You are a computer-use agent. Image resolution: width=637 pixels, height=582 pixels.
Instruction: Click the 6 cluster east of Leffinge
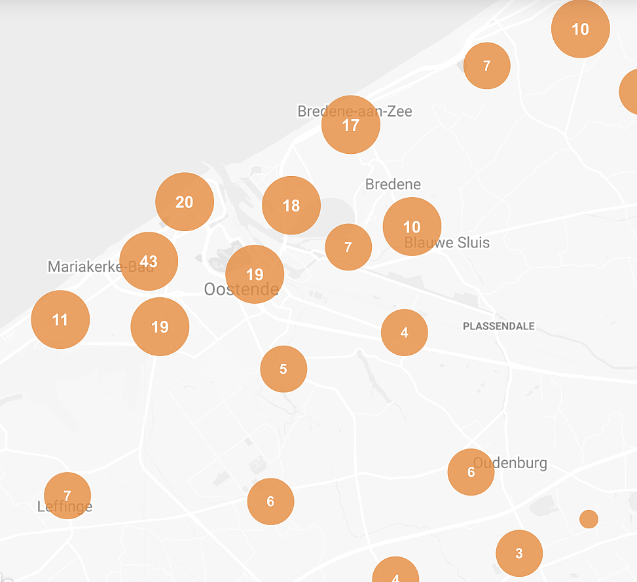[x=270, y=501]
